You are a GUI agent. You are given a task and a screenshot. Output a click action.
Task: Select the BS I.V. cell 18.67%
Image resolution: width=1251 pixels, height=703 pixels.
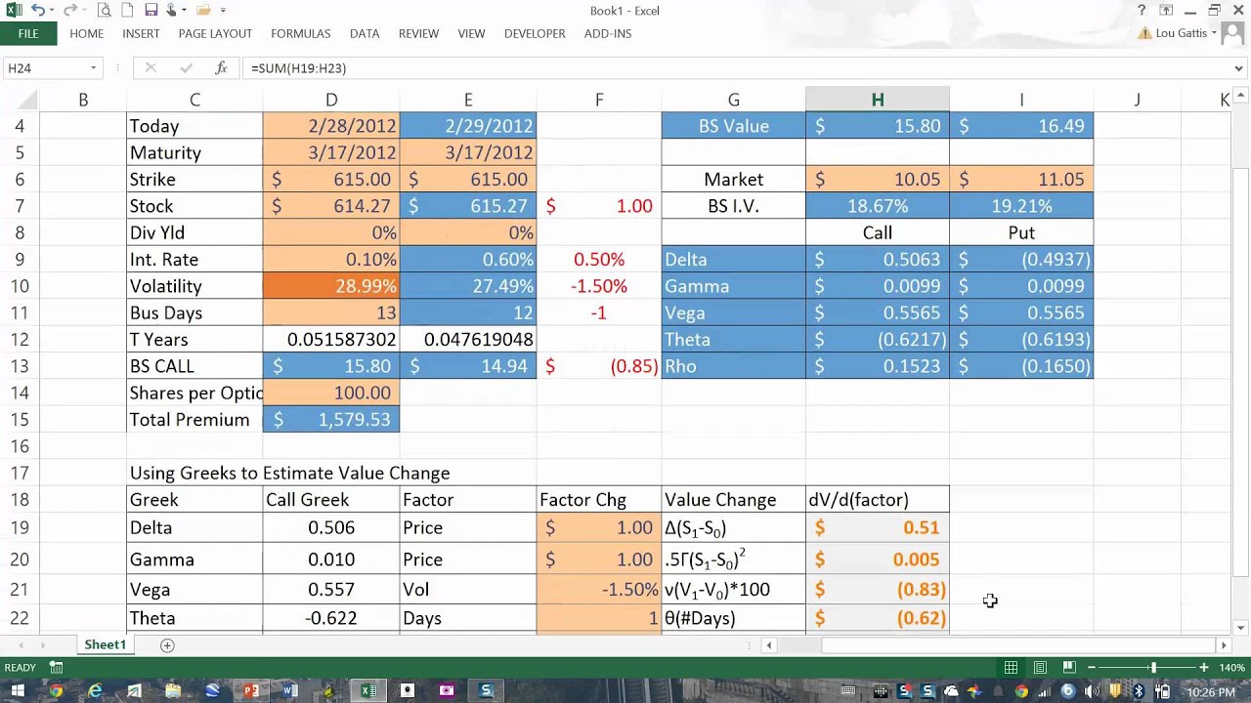coord(878,206)
